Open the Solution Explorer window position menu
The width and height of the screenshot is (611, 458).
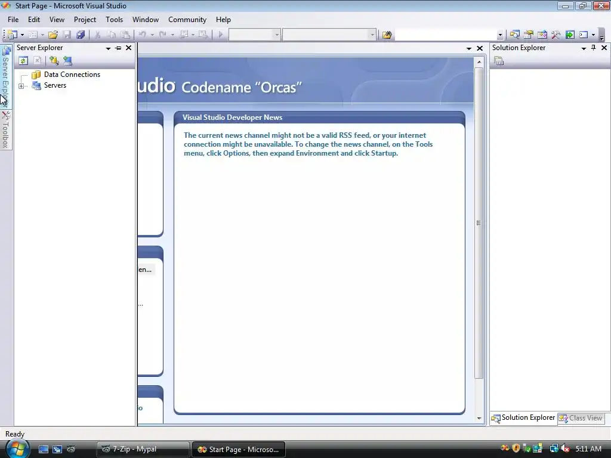pos(584,48)
